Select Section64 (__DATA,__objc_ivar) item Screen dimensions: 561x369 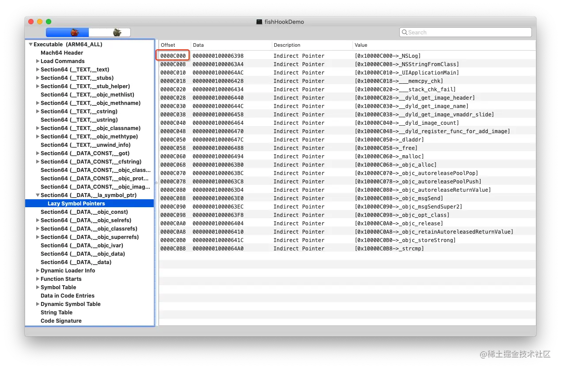[82, 246]
